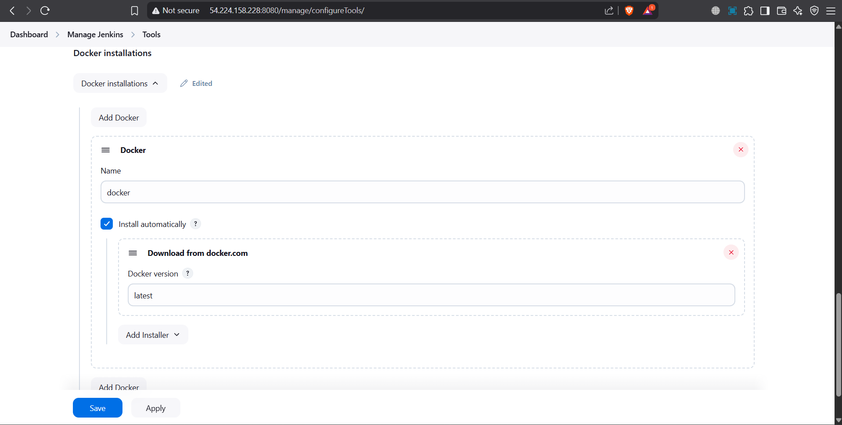Image resolution: width=842 pixels, height=425 pixels.
Task: Click the Edited pencil icon
Action: 184,83
